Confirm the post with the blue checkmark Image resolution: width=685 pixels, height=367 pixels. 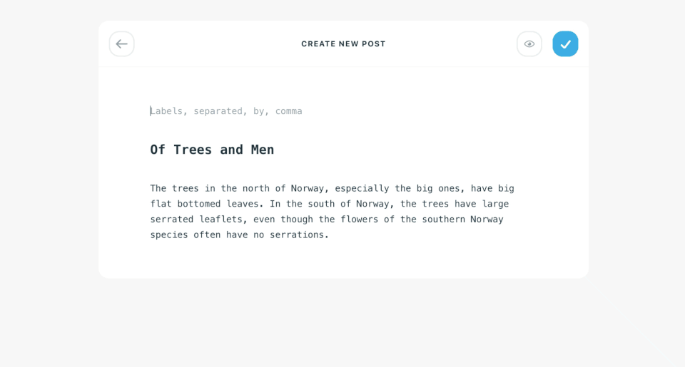tap(565, 44)
